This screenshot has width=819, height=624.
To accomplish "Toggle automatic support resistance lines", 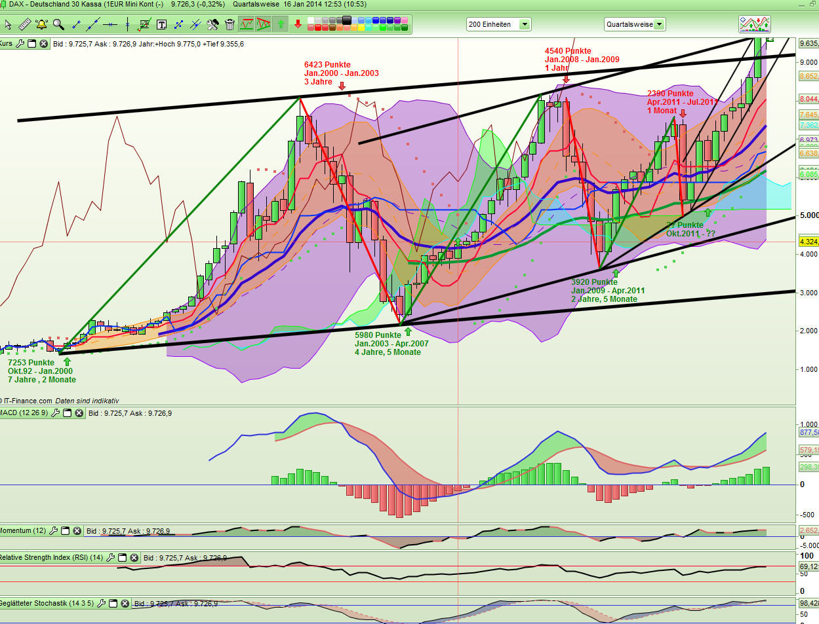I will [x=247, y=24].
